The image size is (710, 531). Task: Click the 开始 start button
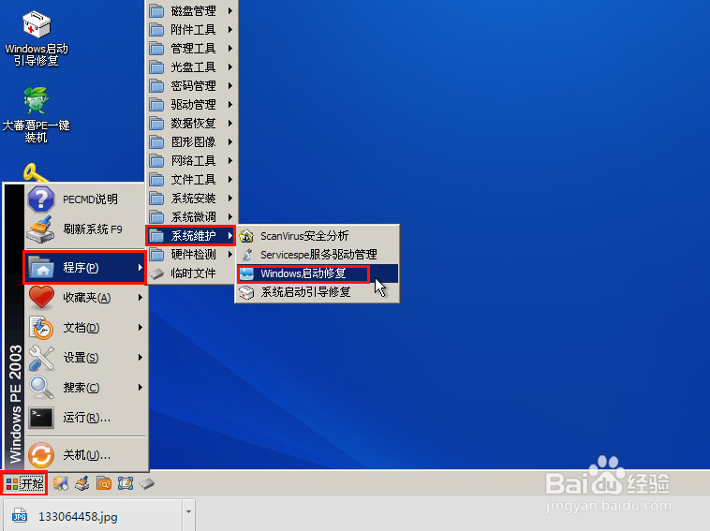(x=24, y=483)
